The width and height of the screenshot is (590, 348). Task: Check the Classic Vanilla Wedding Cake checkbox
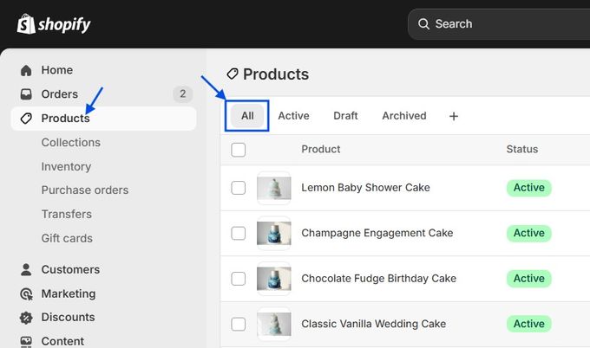[x=239, y=324]
